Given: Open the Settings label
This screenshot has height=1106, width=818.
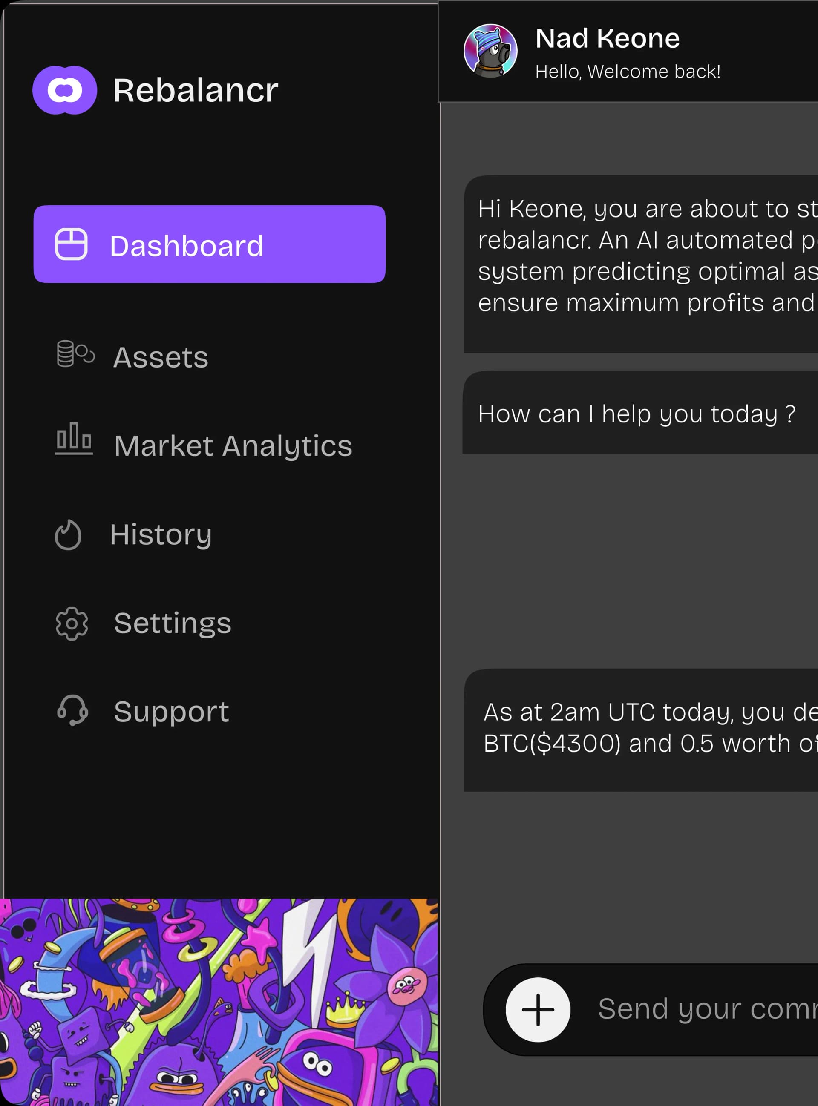Looking at the screenshot, I should click(x=172, y=623).
